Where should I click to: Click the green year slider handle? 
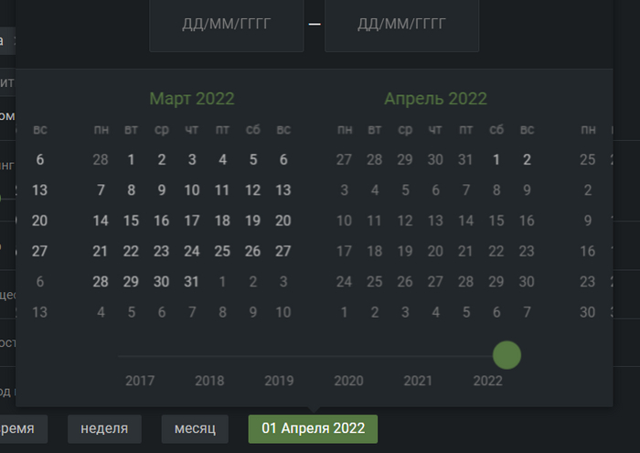(x=507, y=355)
